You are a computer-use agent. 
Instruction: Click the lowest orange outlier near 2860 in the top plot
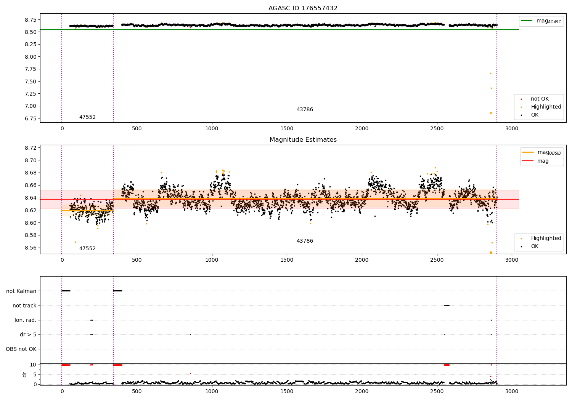coord(491,113)
